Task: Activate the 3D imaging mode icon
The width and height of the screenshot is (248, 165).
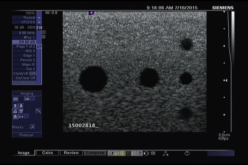Action: pos(27,99)
